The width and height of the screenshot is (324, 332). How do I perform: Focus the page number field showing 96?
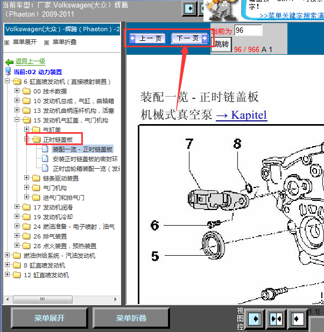pyautogui.click(x=248, y=30)
